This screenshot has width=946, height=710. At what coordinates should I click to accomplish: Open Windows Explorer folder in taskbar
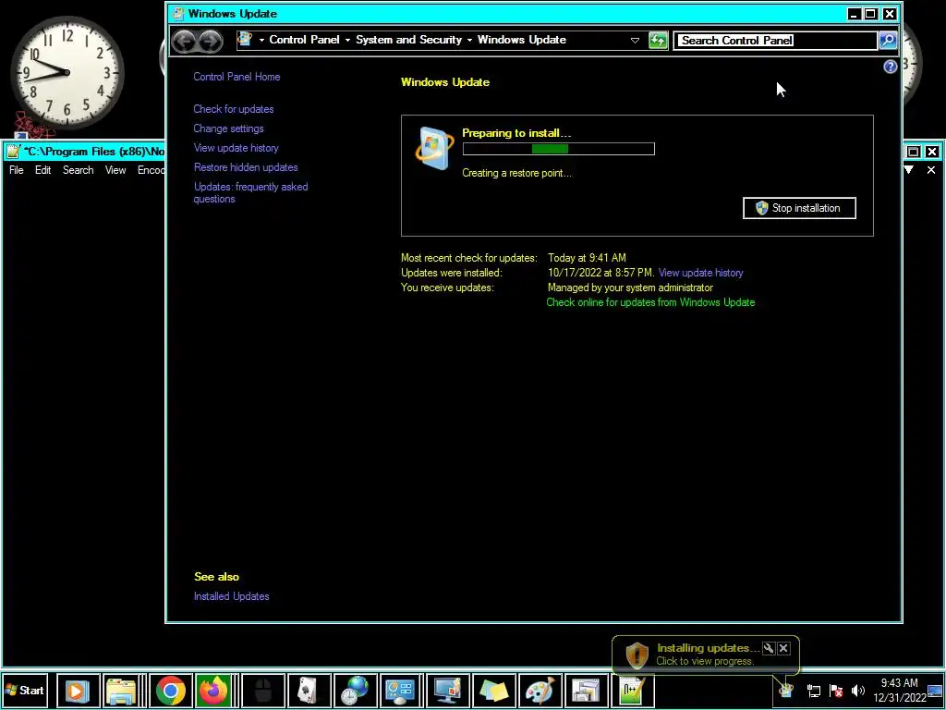coord(123,690)
